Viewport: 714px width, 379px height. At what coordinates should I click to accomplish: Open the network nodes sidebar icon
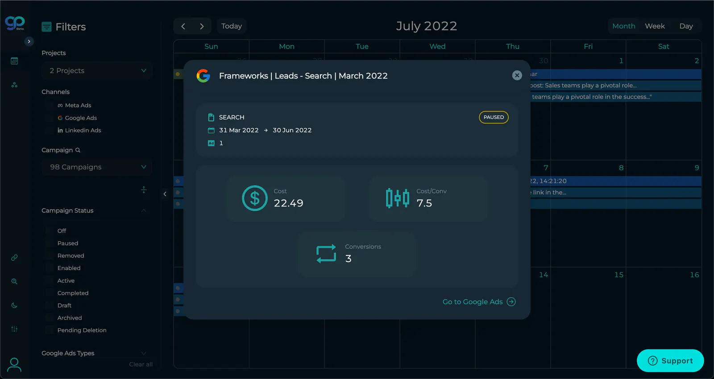pyautogui.click(x=14, y=85)
